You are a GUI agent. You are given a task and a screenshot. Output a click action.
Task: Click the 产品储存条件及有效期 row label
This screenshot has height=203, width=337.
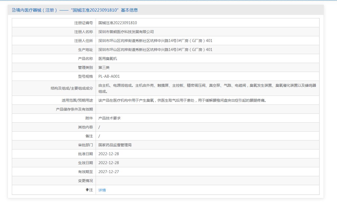click(74, 109)
